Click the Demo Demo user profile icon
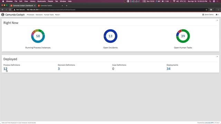Viewport: 221px width, 124px height. coord(203,14)
